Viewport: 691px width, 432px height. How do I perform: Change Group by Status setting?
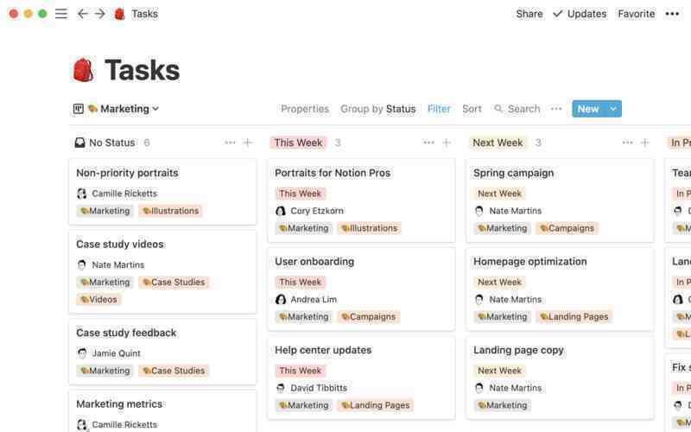tap(377, 109)
